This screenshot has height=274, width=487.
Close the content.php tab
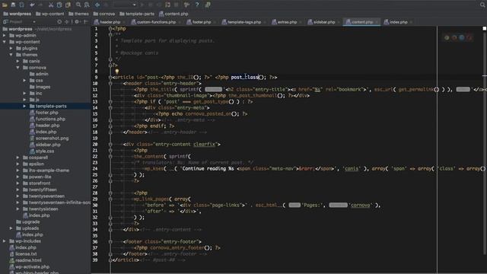click(377, 22)
